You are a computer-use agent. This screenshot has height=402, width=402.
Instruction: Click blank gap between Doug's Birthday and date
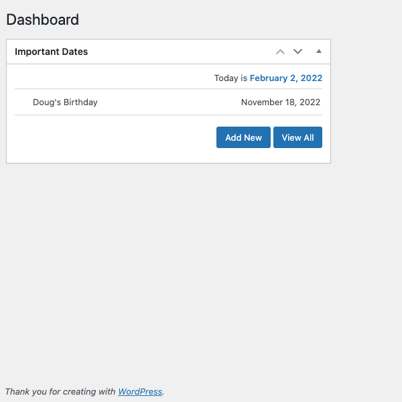click(x=170, y=102)
